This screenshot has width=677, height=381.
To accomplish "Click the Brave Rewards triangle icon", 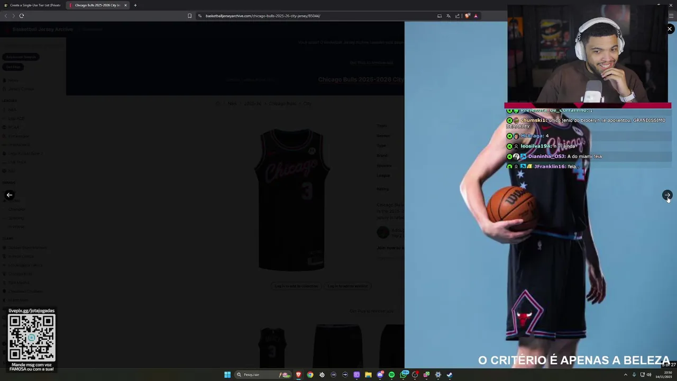I will 475,16.
